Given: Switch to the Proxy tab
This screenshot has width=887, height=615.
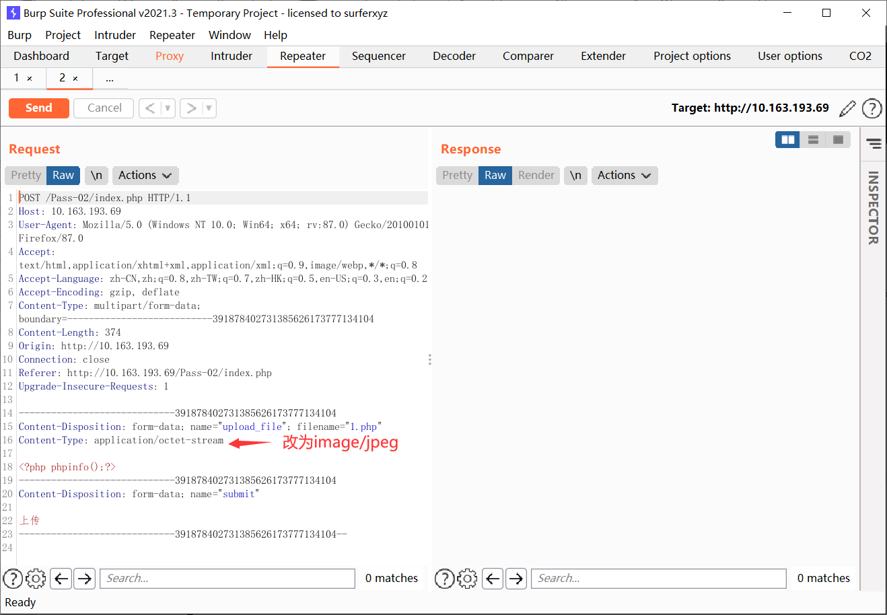Looking at the screenshot, I should point(170,56).
